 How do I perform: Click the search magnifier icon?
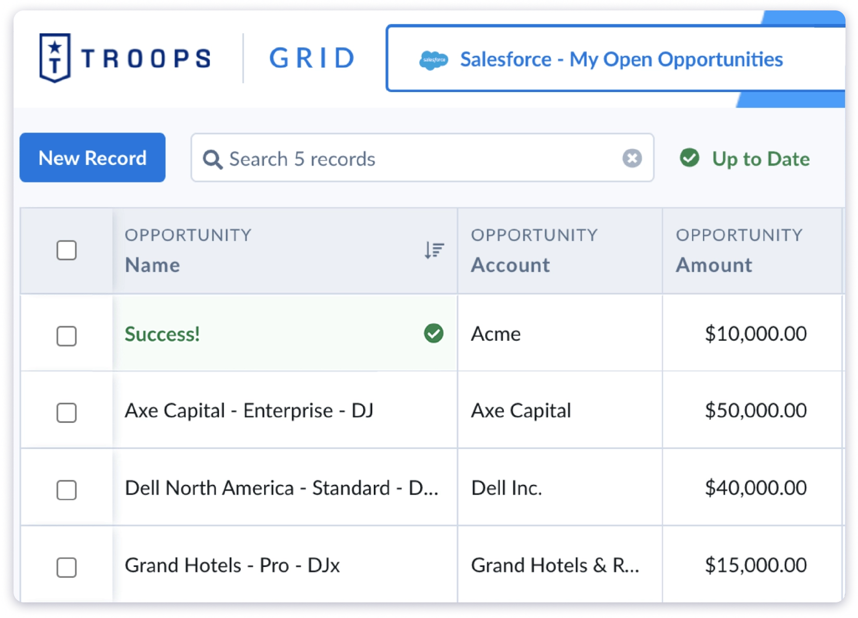click(x=212, y=159)
